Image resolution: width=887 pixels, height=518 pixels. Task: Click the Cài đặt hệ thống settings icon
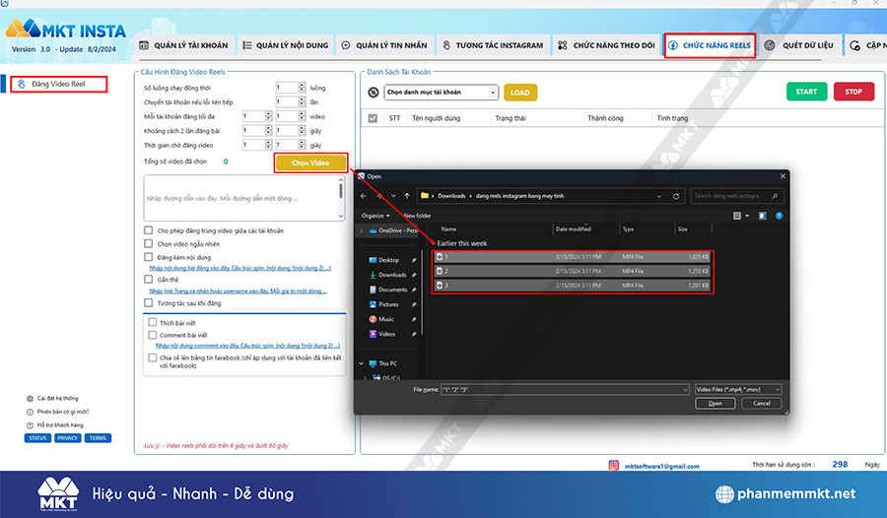[x=30, y=399]
